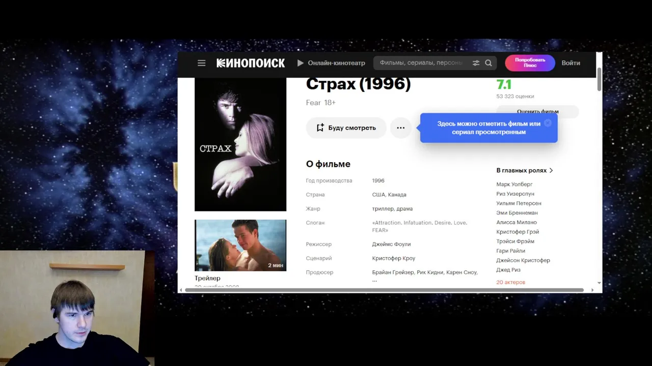Open Онлайн-кинотеатр link
Image resolution: width=652 pixels, height=366 pixels.
coord(331,63)
